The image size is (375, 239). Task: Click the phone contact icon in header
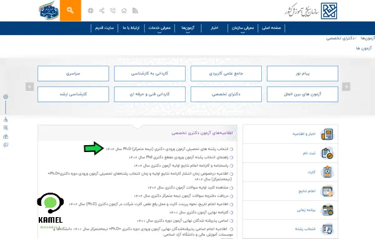click(113, 11)
